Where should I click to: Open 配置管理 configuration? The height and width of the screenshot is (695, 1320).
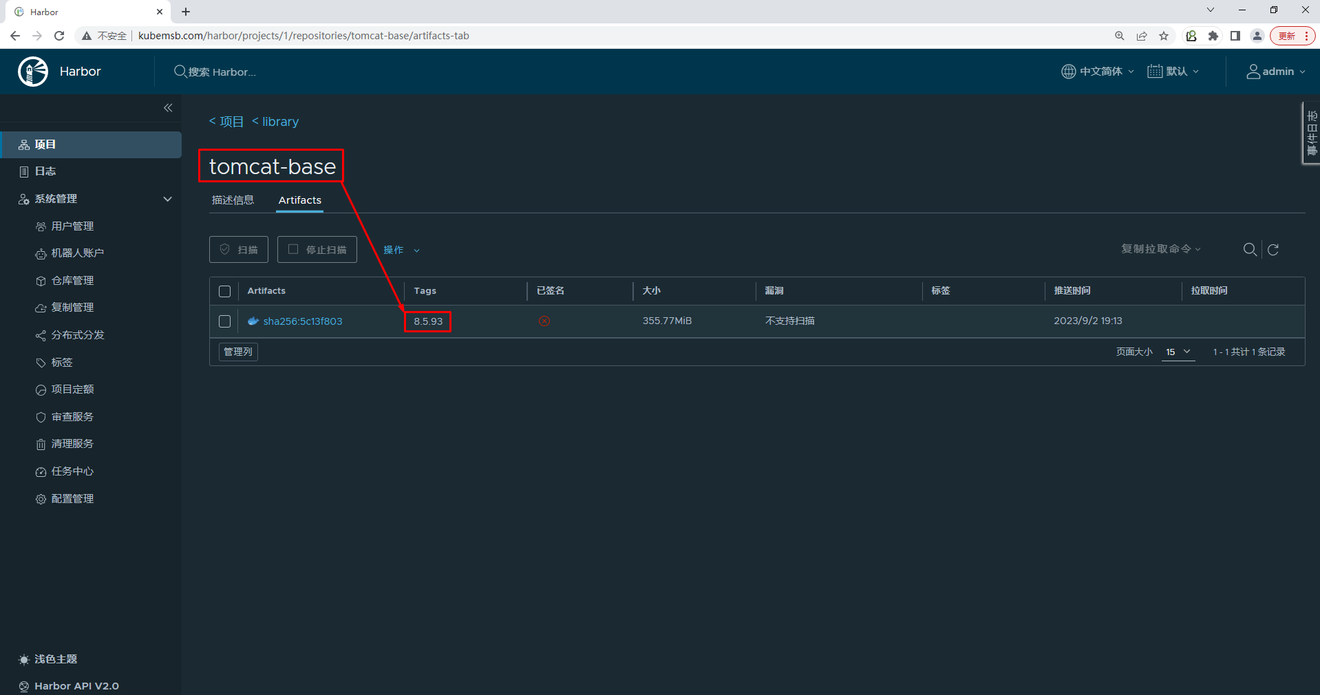coord(72,499)
